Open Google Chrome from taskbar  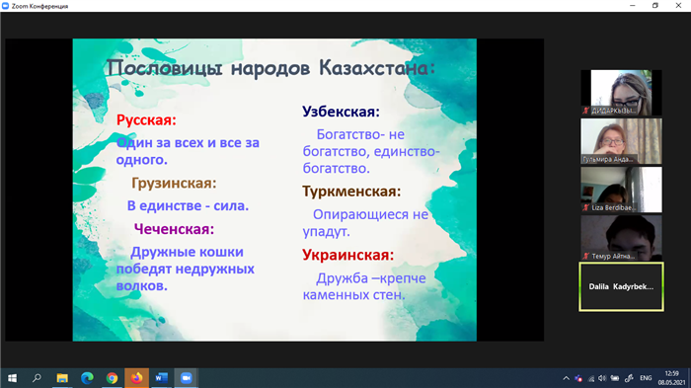[x=112, y=378]
